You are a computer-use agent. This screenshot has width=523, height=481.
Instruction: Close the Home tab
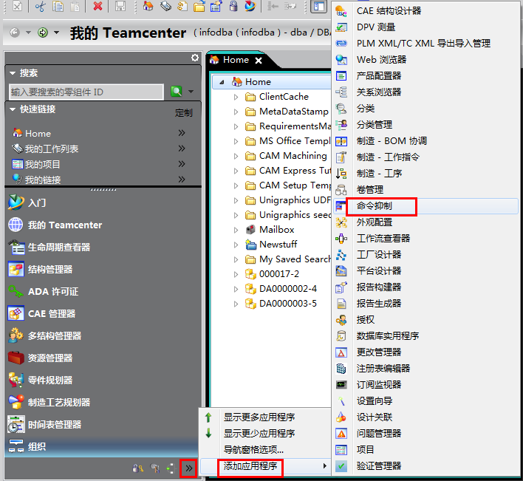pos(259,61)
